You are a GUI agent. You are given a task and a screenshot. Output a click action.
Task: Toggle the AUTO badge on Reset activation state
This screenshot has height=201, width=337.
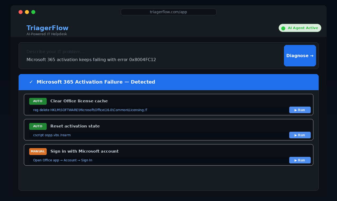coord(38,126)
